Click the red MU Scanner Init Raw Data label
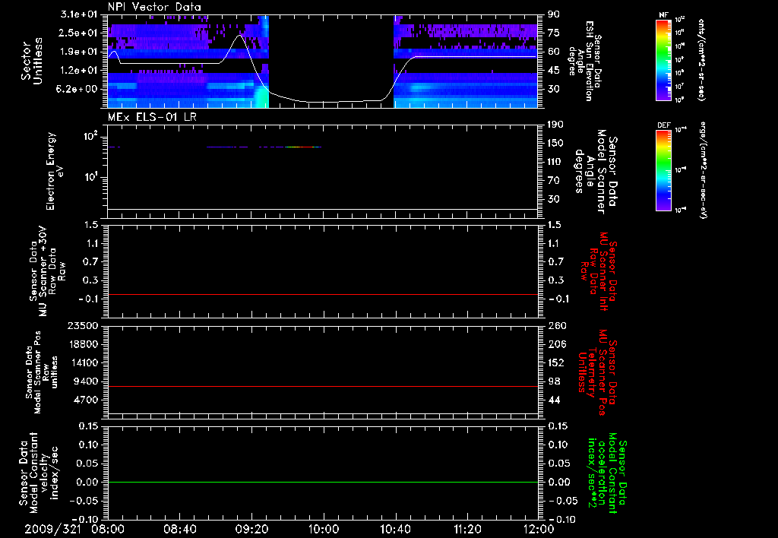Viewport: 778px width, 538px height. pos(598,271)
